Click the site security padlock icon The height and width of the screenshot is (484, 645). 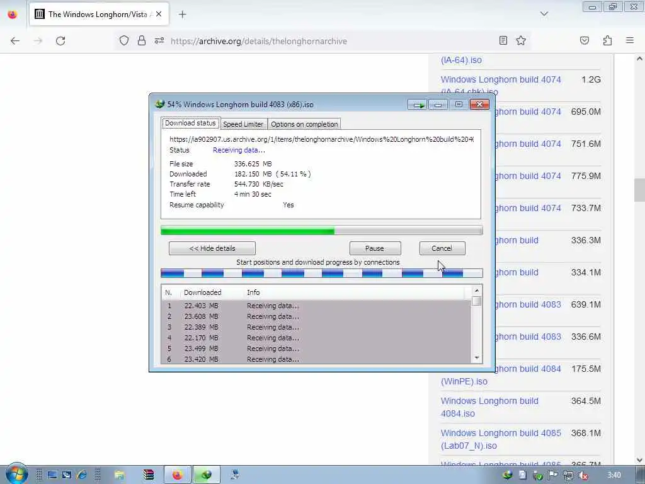tap(142, 41)
